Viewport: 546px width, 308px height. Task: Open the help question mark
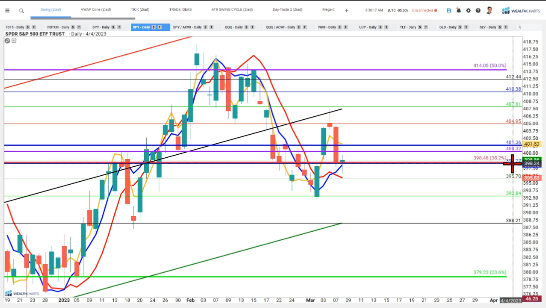pos(478,10)
